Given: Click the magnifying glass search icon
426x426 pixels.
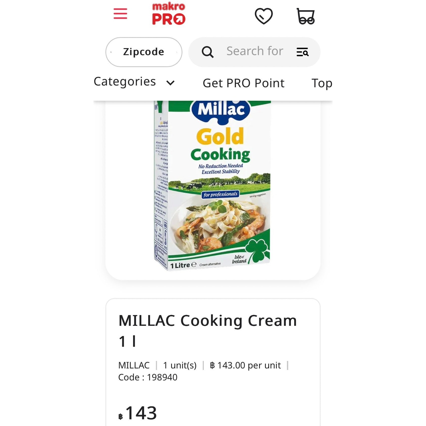Looking at the screenshot, I should (207, 52).
